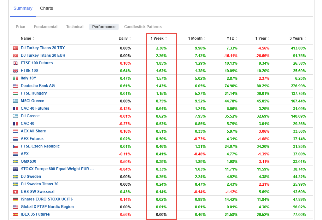Open OMXS30 link
This screenshot has width=322, height=220.
[x=29, y=161]
